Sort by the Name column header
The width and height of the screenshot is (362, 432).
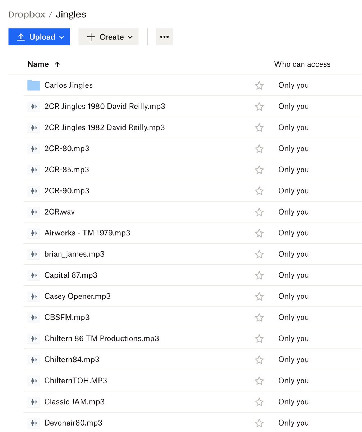click(38, 64)
